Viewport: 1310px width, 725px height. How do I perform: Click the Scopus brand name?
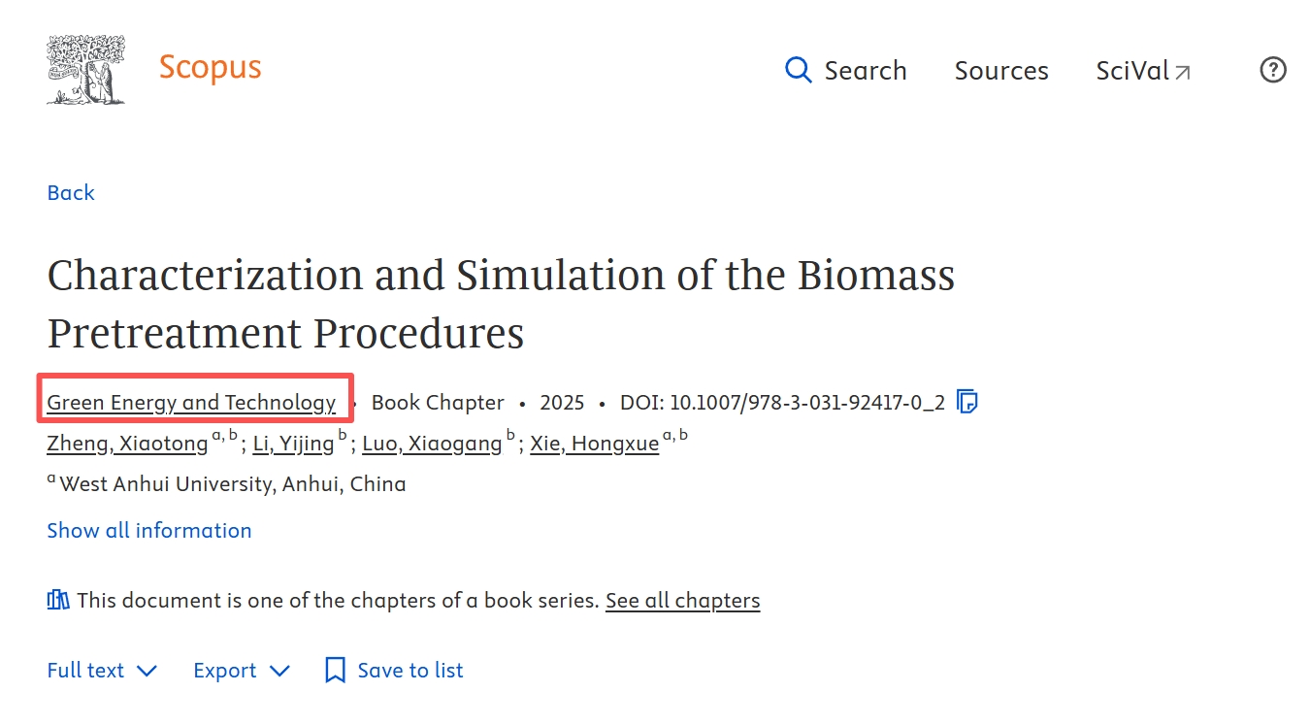pyautogui.click(x=210, y=68)
